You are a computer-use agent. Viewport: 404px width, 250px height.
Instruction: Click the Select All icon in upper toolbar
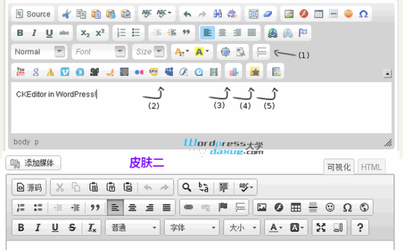pos(253,13)
